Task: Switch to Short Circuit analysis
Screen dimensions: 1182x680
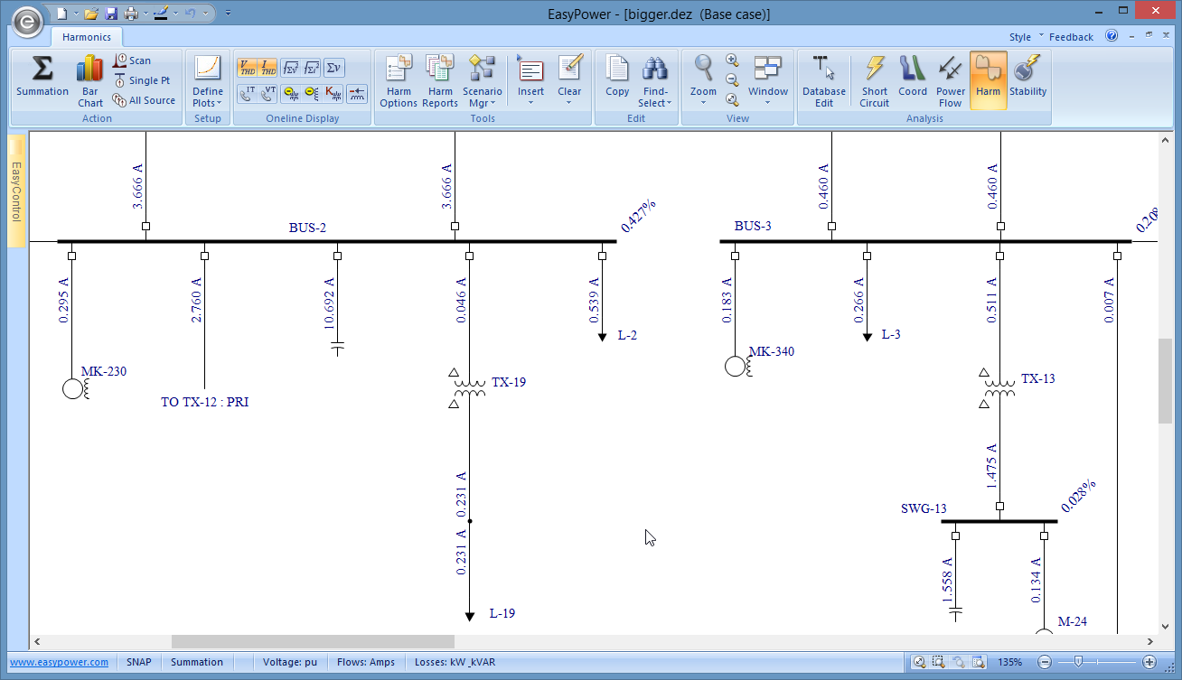Action: pos(874,80)
